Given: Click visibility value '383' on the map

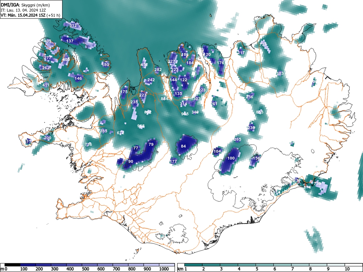Looking at the screenshot, I should pos(280,73).
